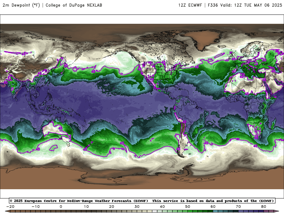Click the 50 color scale label
Image resolution: width=284 pixels, height=213 pixels.
coord(188,207)
